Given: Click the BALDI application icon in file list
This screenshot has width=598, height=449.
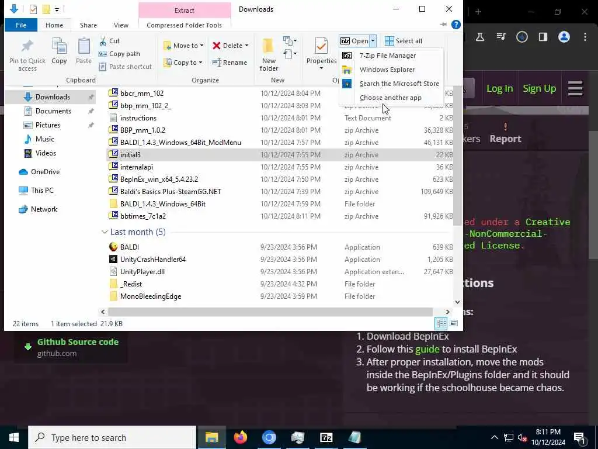Looking at the screenshot, I should pyautogui.click(x=113, y=247).
